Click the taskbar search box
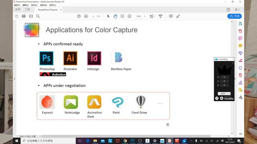 click(x=48, y=141)
